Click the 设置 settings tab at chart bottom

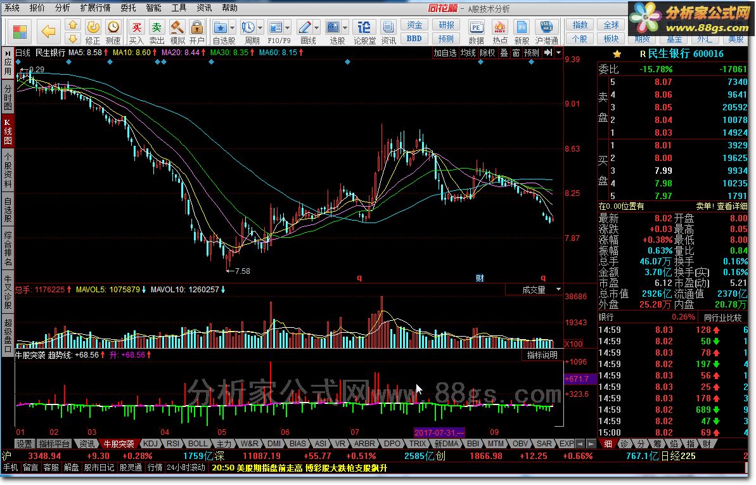[25, 444]
